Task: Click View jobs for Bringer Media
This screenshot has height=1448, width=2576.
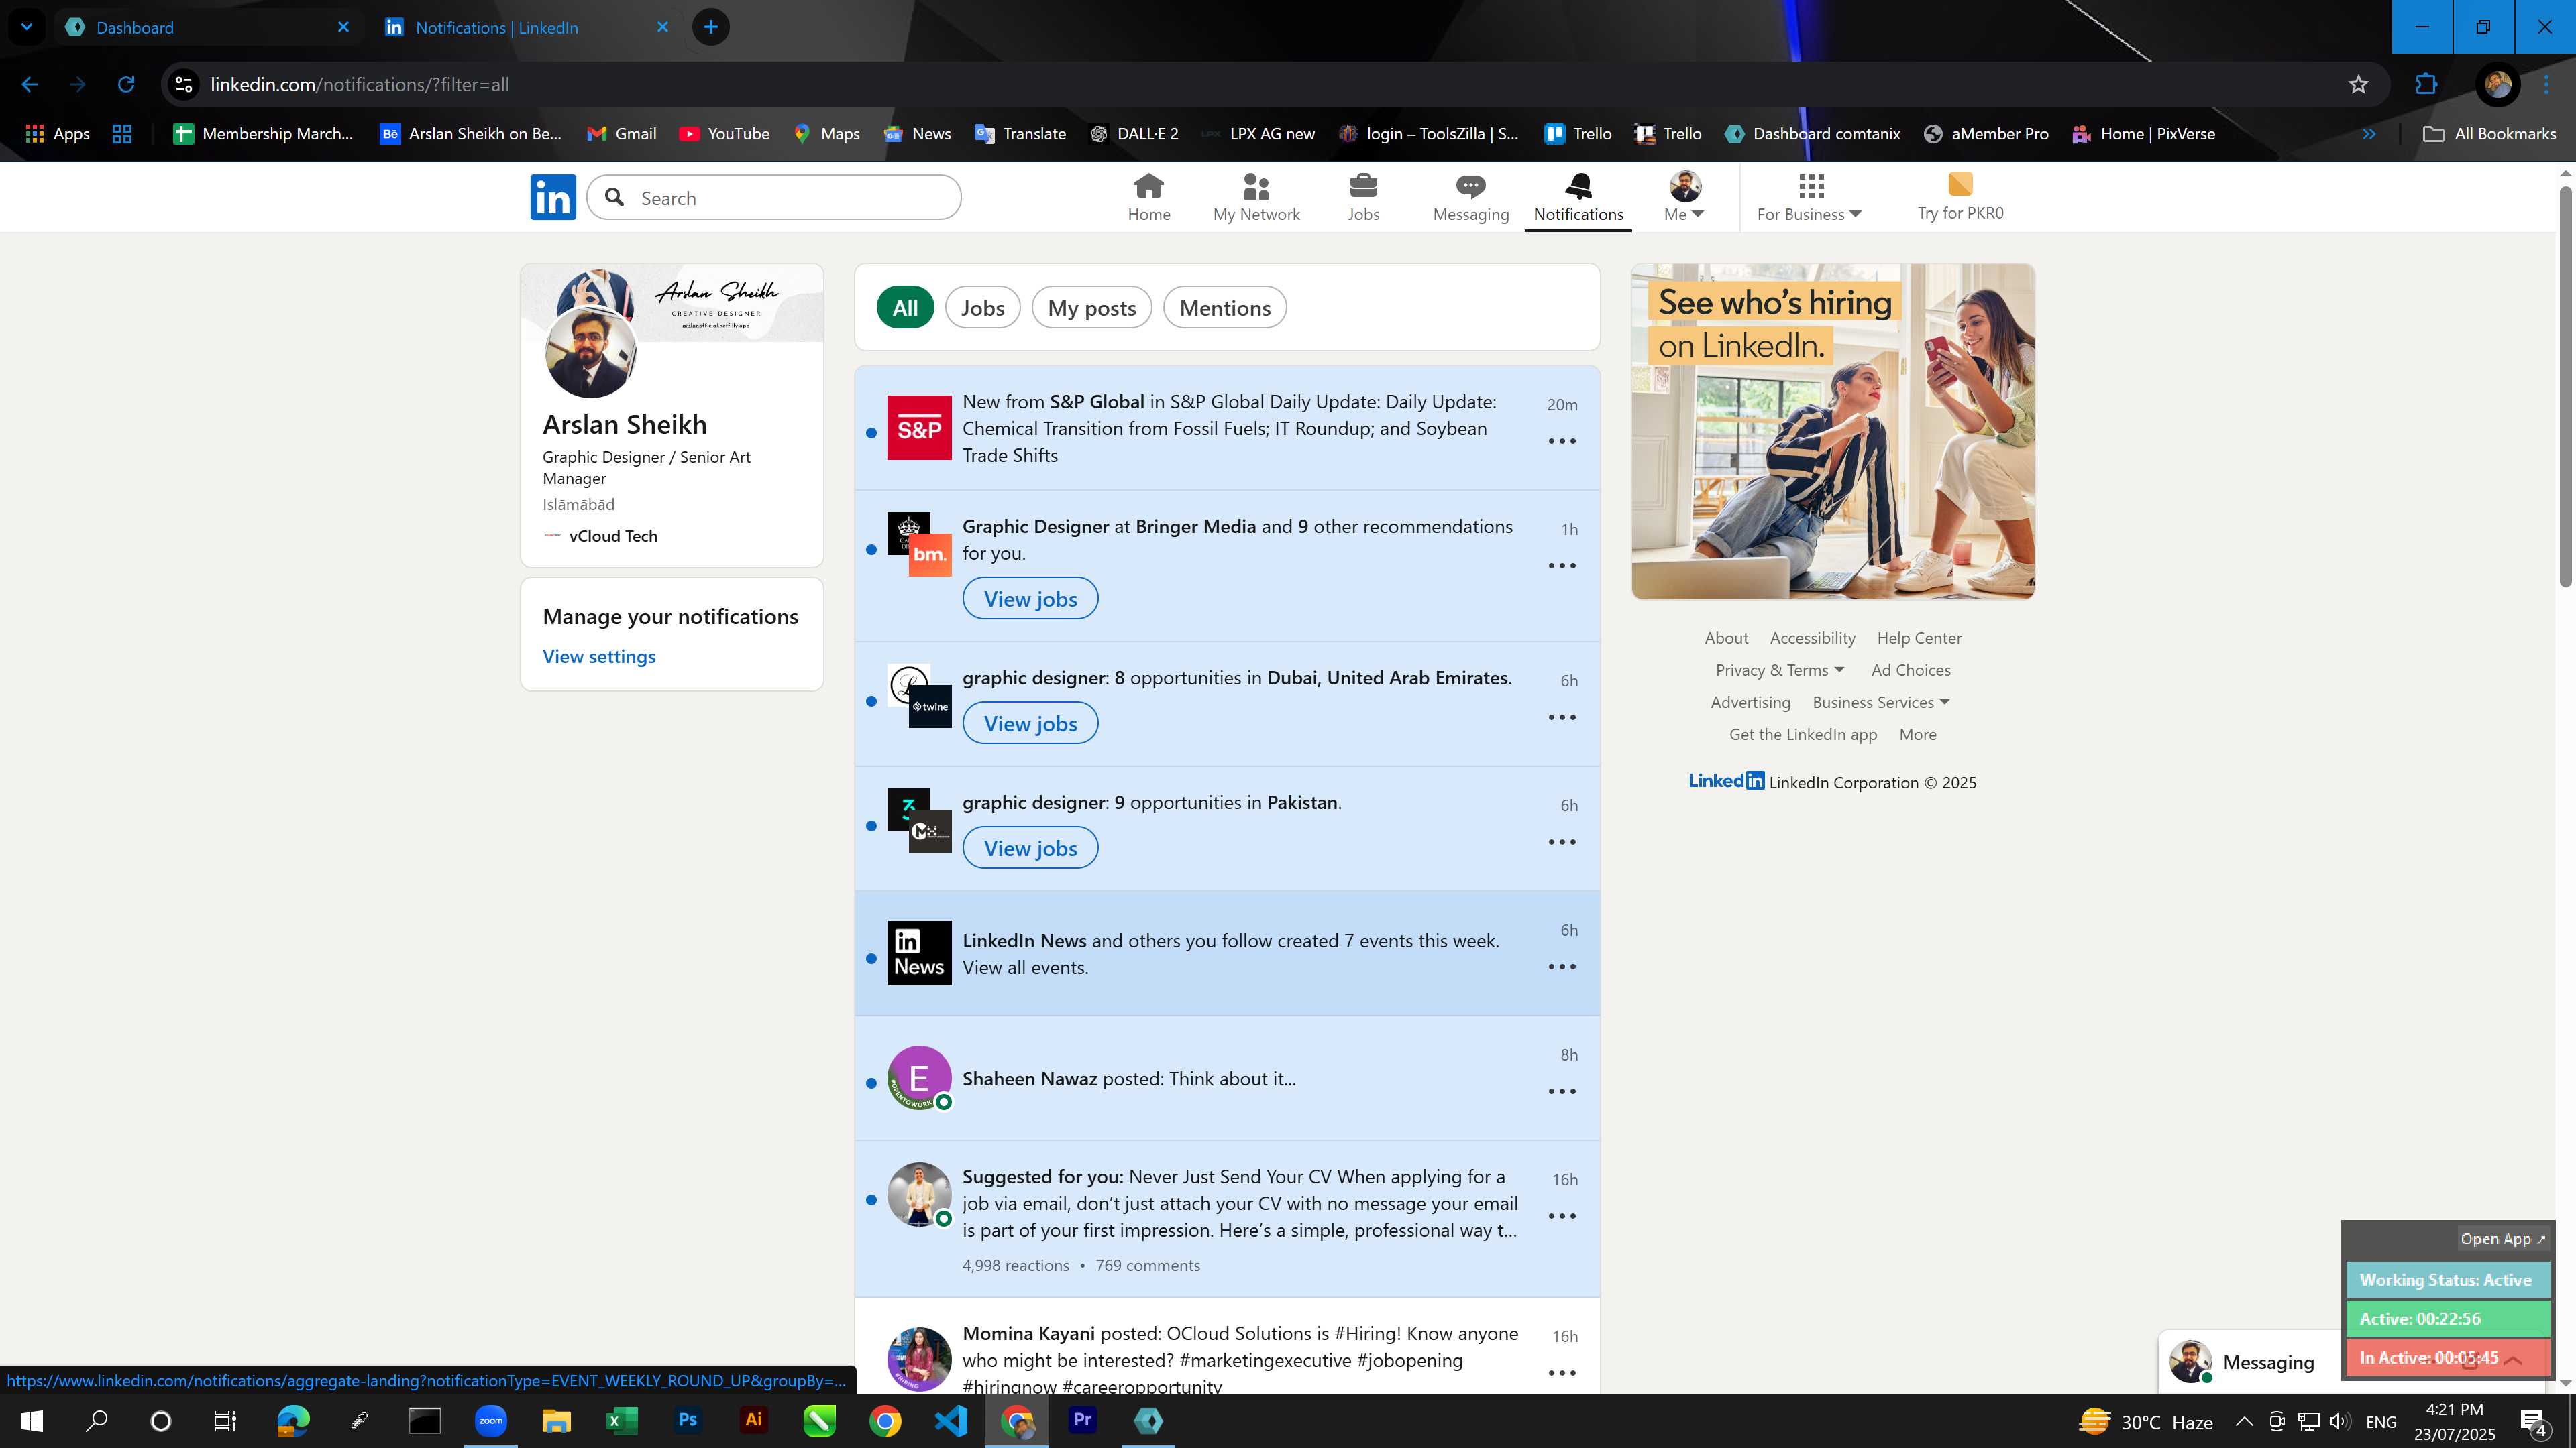Action: coord(1030,599)
